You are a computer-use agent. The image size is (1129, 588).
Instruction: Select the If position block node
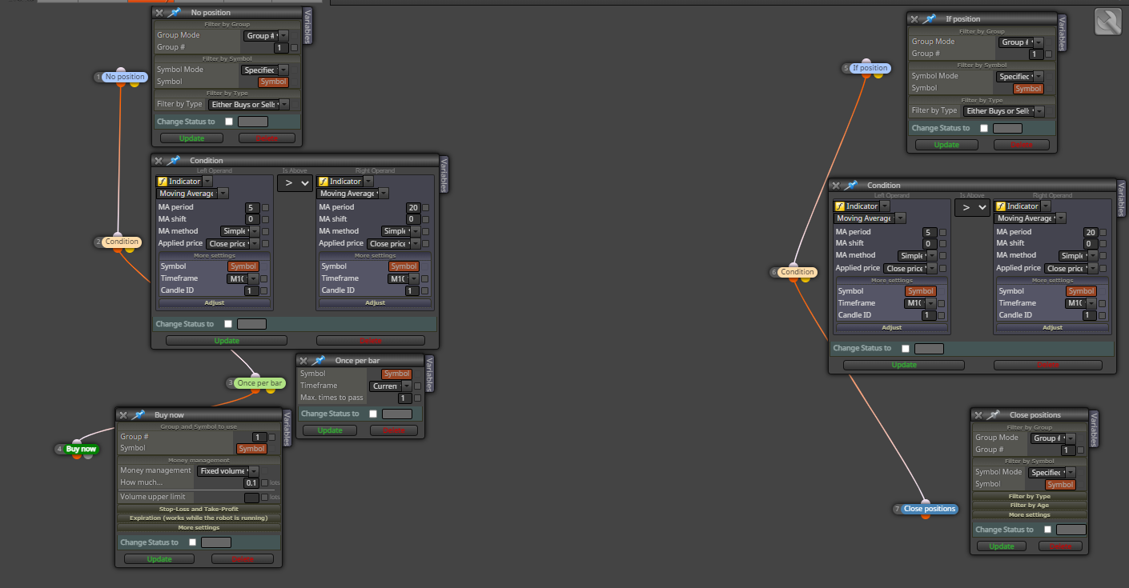[870, 68]
